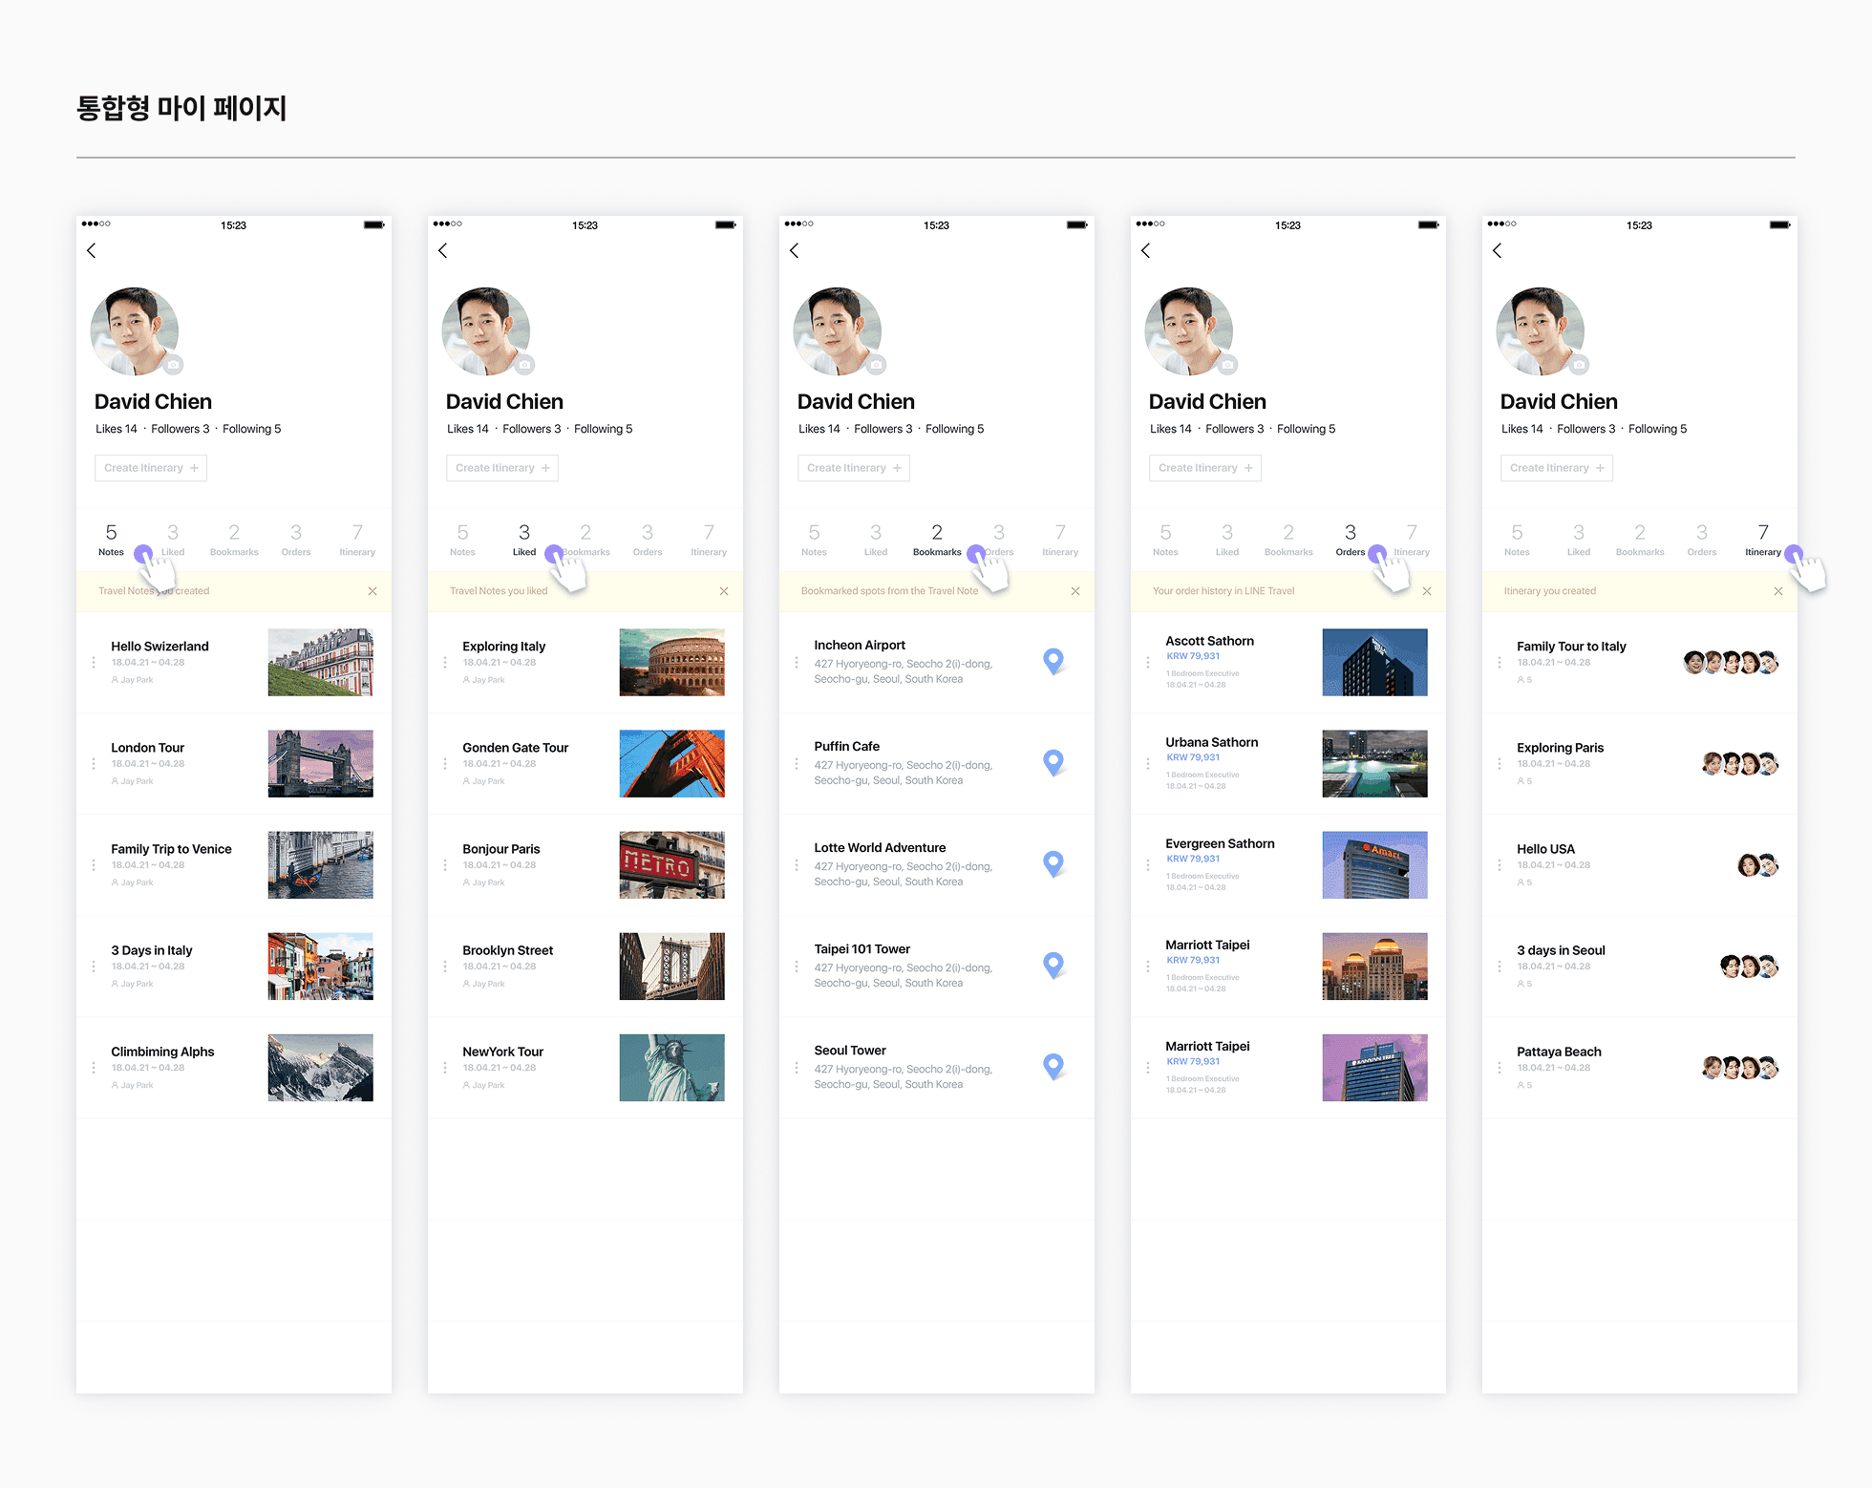Click the camera icon on first profile photo
Screen dimensions: 1872x1488
point(173,365)
